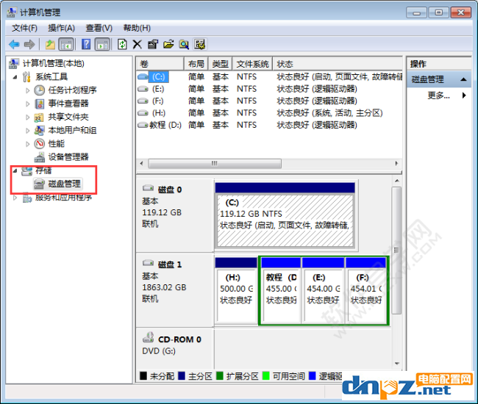The height and width of the screenshot is (404, 478).
Task: Select 事件查看器 icon in tree
Action: pyautogui.click(x=39, y=104)
